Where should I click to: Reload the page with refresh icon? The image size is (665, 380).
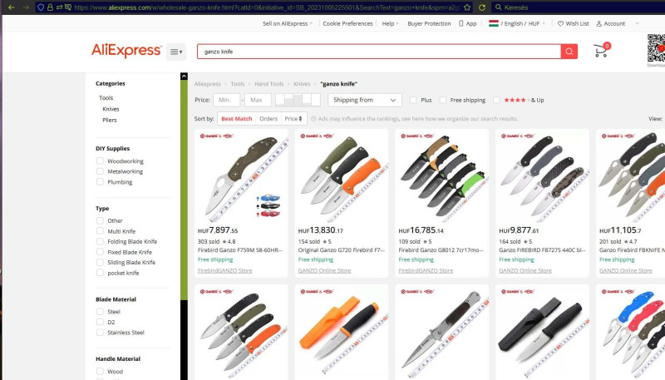(x=482, y=7)
